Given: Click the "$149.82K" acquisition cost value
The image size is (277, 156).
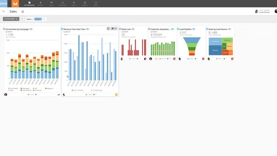Looking at the screenshot, I should tap(156, 35).
